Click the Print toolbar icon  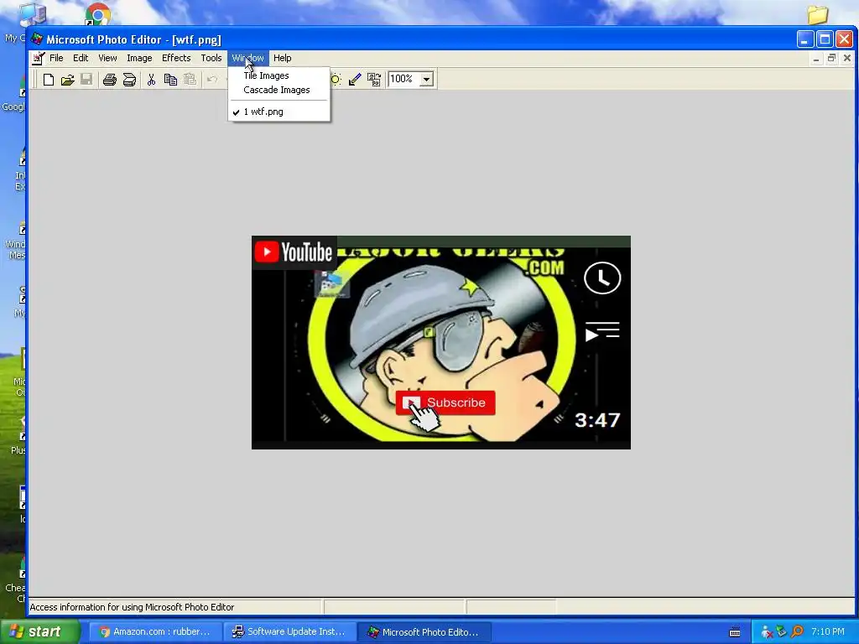pos(110,80)
